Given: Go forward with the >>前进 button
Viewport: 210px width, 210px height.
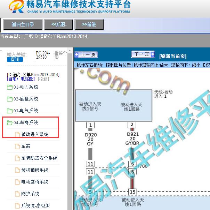Looking at the screenshot, I should pos(89,24).
